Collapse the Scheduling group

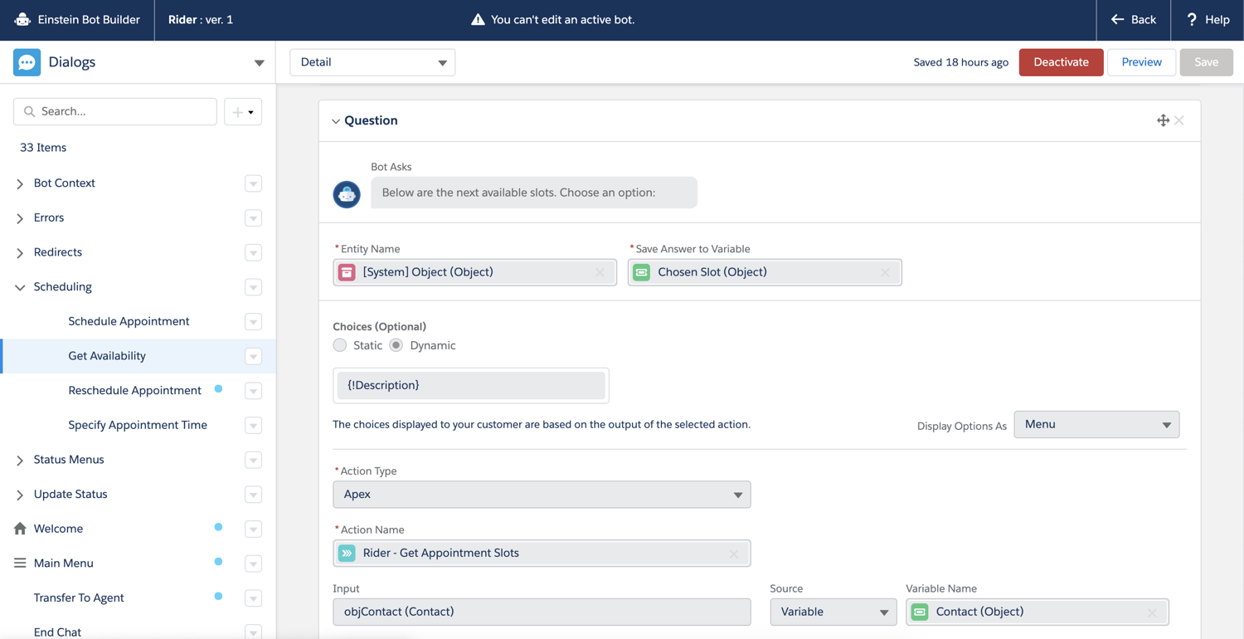20,287
